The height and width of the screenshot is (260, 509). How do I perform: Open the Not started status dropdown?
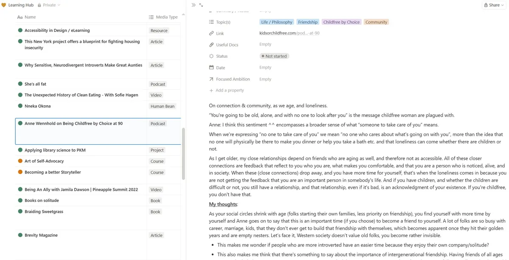click(x=274, y=56)
